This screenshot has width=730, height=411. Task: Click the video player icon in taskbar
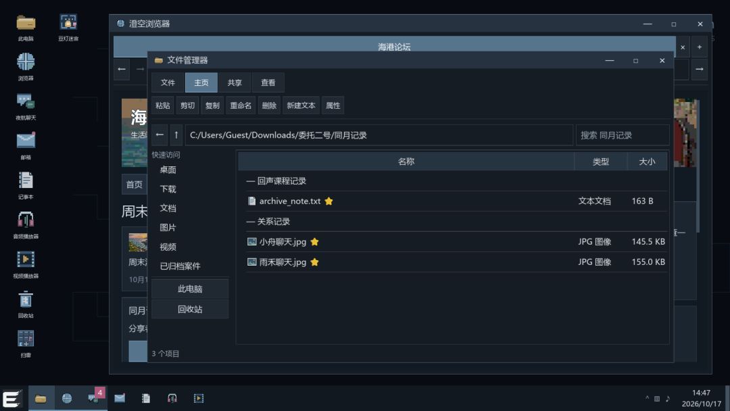pos(199,398)
